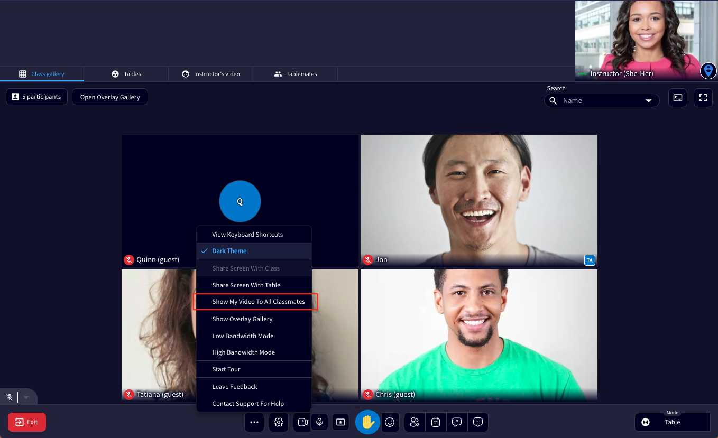Open the help question panel
Image resolution: width=718 pixels, height=438 pixels.
(457, 422)
